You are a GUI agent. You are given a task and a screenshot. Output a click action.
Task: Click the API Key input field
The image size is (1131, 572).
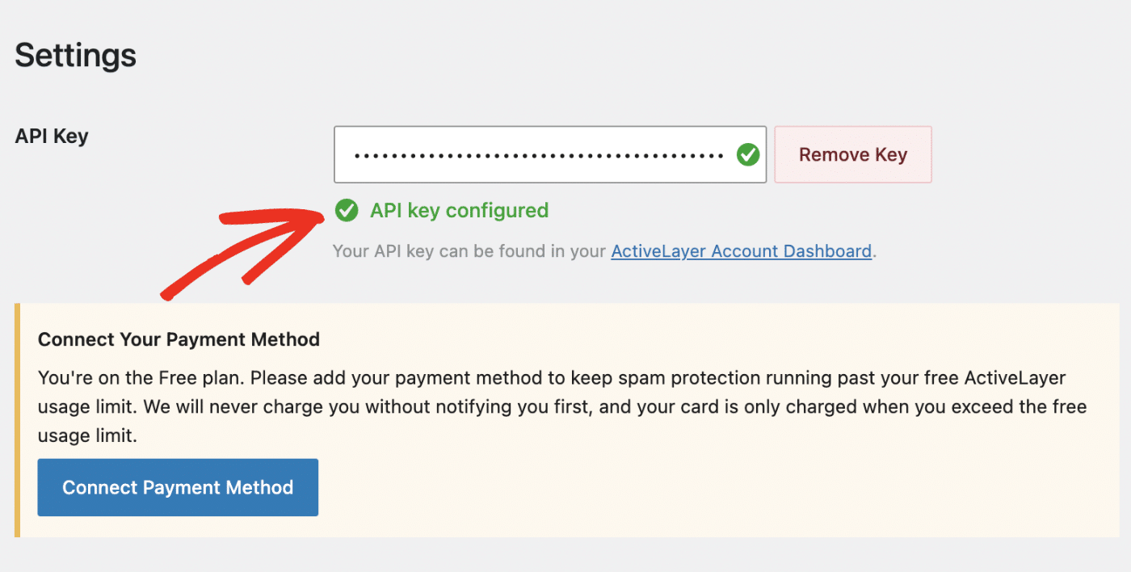coord(549,154)
